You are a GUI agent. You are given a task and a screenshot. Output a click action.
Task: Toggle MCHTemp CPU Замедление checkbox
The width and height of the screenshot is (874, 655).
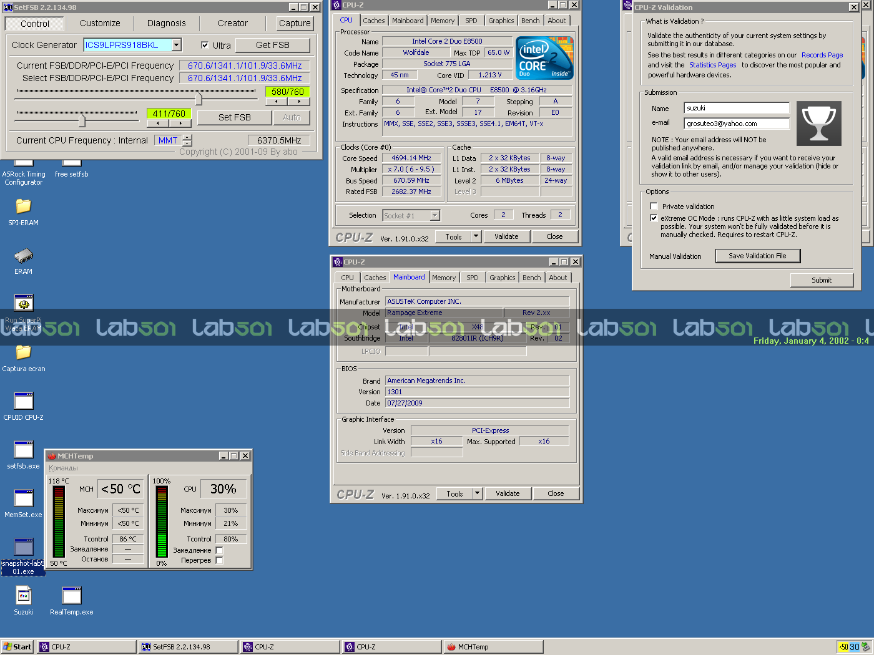(x=219, y=550)
